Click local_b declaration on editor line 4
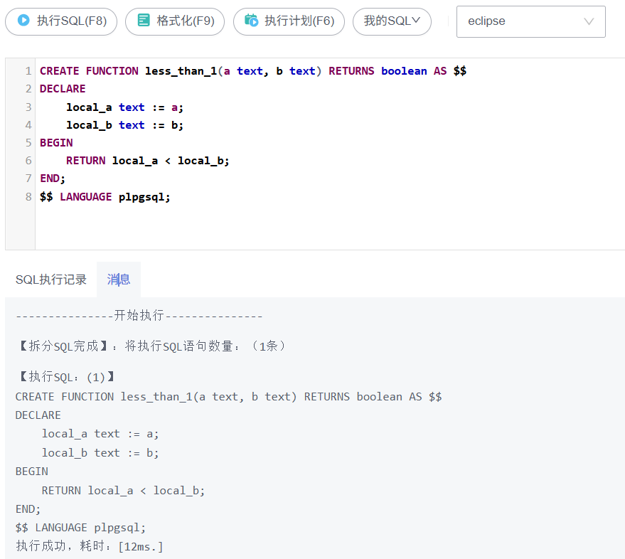This screenshot has width=625, height=559. coord(89,125)
